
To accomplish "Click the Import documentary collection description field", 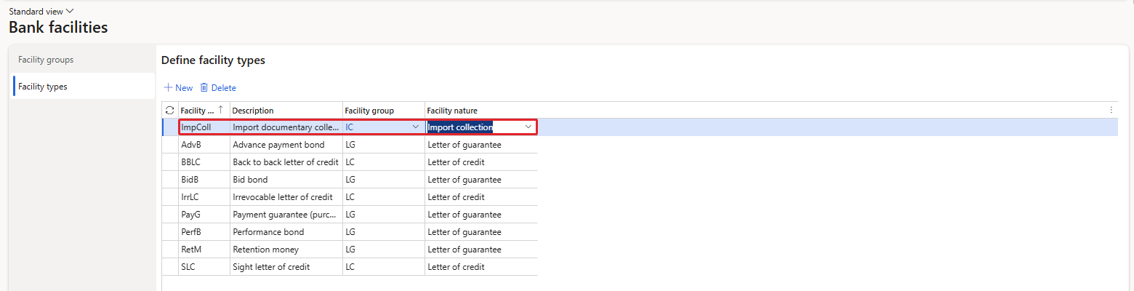I will click(286, 127).
